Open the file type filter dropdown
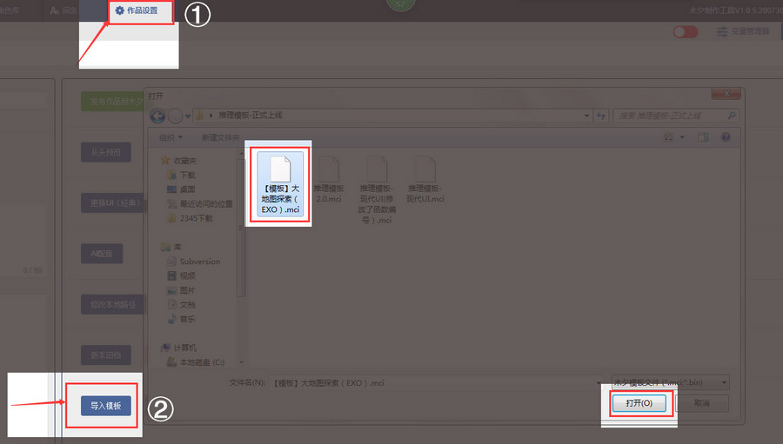 pos(669,382)
